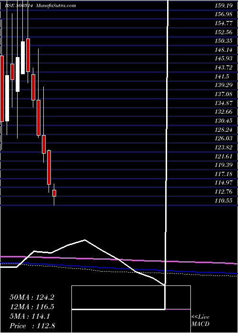Click the last small red candlestick
The height and width of the screenshot is (333, 238).
54,193
